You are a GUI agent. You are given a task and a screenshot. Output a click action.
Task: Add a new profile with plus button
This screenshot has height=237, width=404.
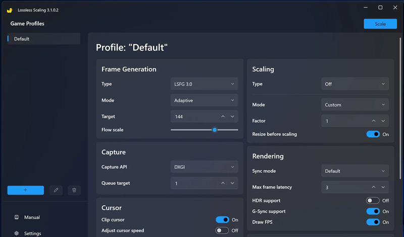(26, 190)
